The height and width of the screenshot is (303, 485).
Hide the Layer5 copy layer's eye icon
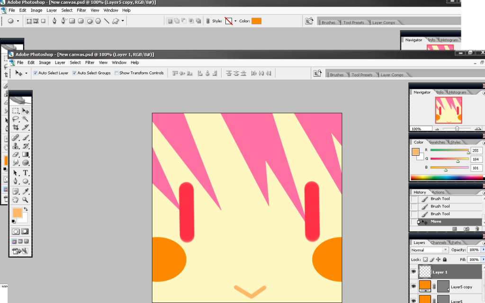click(x=413, y=286)
